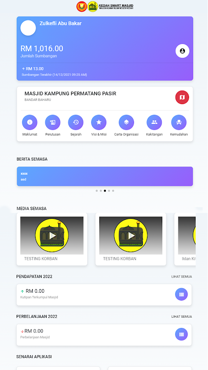Open the list icon beside Kutipan Terkumpul Masjid
The width and height of the screenshot is (208, 370).
coord(181,294)
